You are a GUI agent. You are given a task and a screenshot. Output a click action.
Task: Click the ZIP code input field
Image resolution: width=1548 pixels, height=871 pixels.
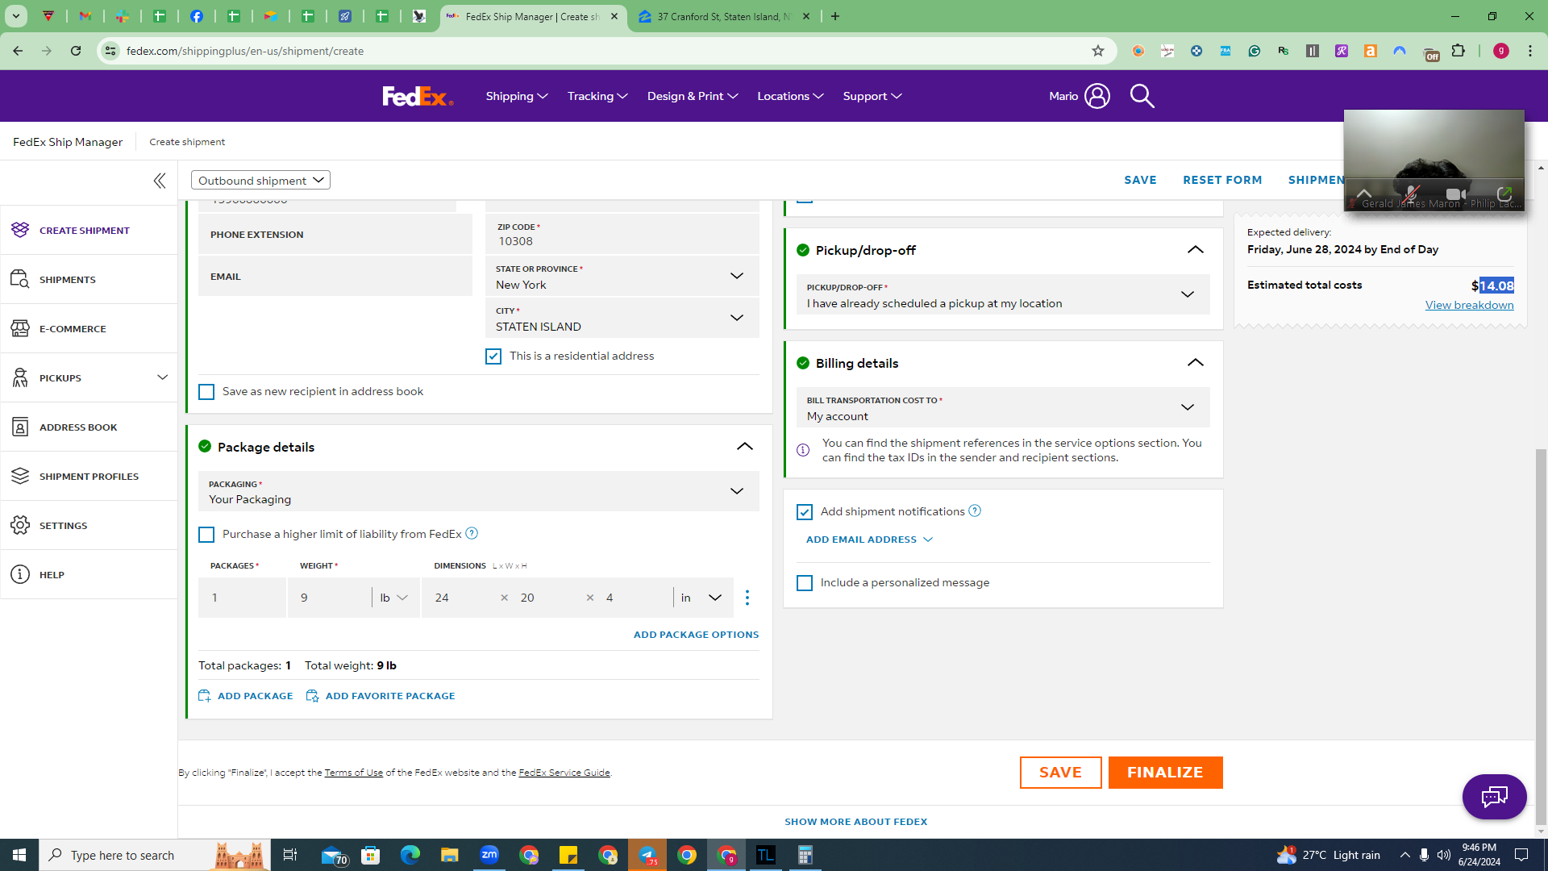622,235
